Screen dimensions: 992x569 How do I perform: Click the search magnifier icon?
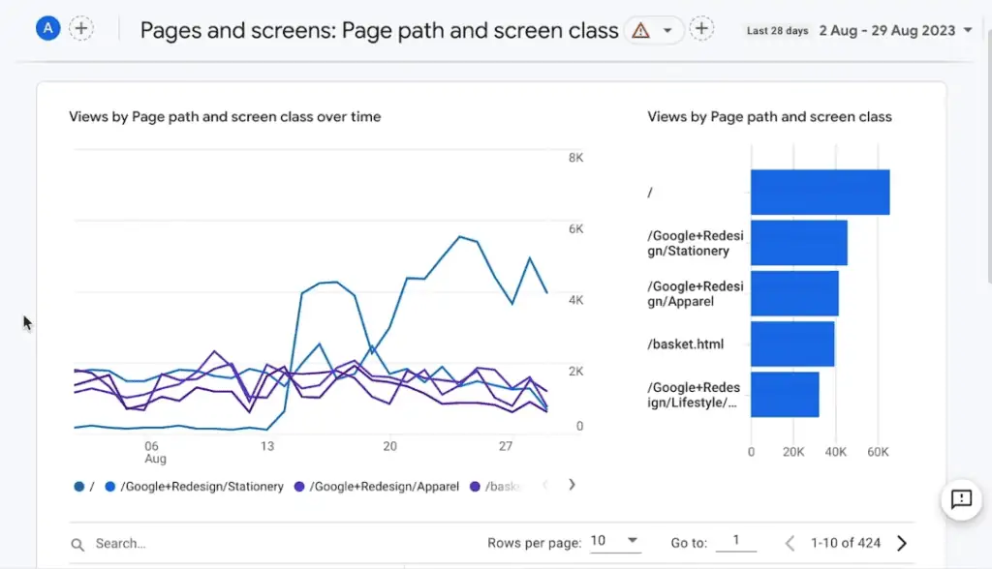pyautogui.click(x=77, y=543)
